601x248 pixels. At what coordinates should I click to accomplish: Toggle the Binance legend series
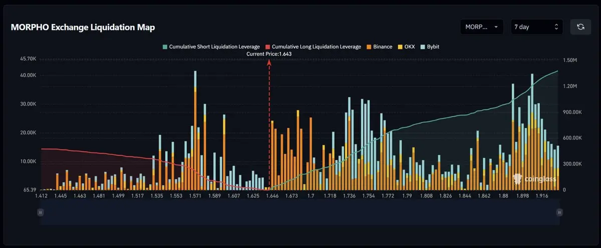tap(379, 46)
